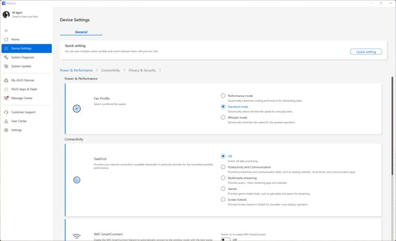The height and width of the screenshot is (241, 396).
Task: Click the Message Center notification icon
Action: 6,98
